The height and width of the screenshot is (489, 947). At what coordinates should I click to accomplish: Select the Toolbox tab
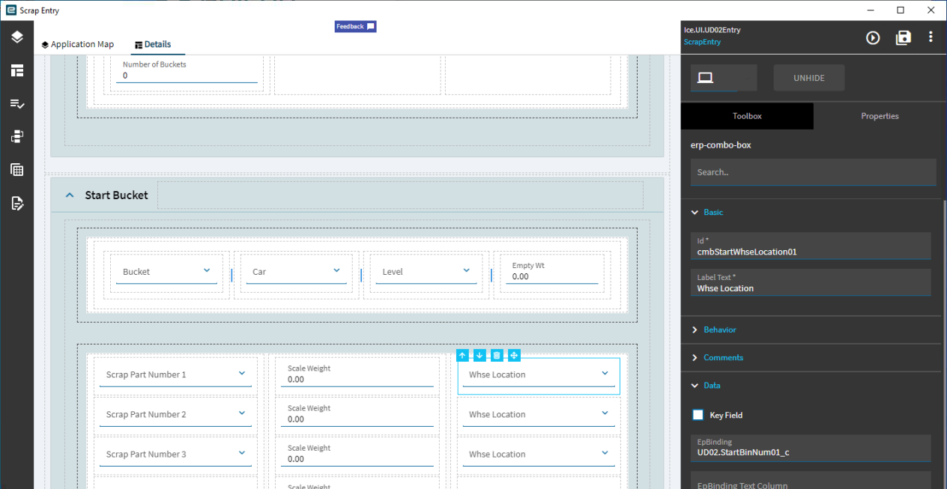coord(747,116)
